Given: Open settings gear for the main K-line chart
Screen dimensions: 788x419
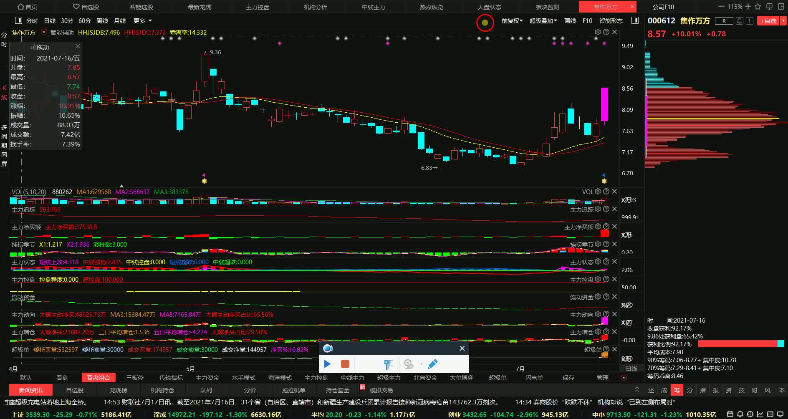Looking at the screenshot, I should (x=598, y=32).
